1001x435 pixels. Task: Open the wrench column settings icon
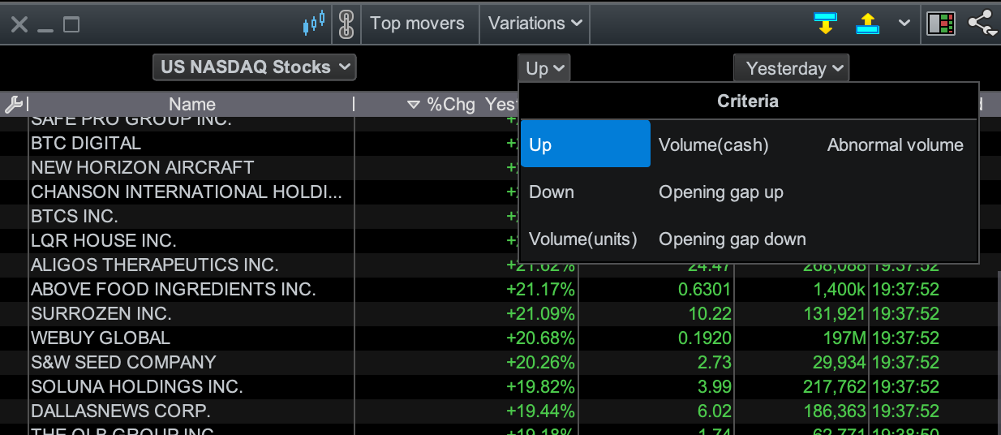[x=14, y=104]
